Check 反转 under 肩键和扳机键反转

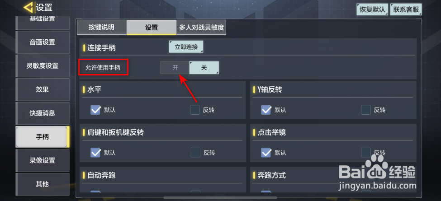(x=195, y=153)
